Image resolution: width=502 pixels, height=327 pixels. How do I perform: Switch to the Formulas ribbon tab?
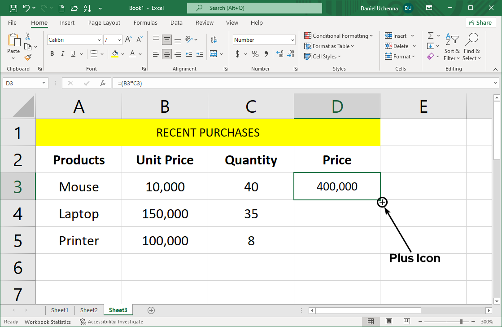coord(145,22)
